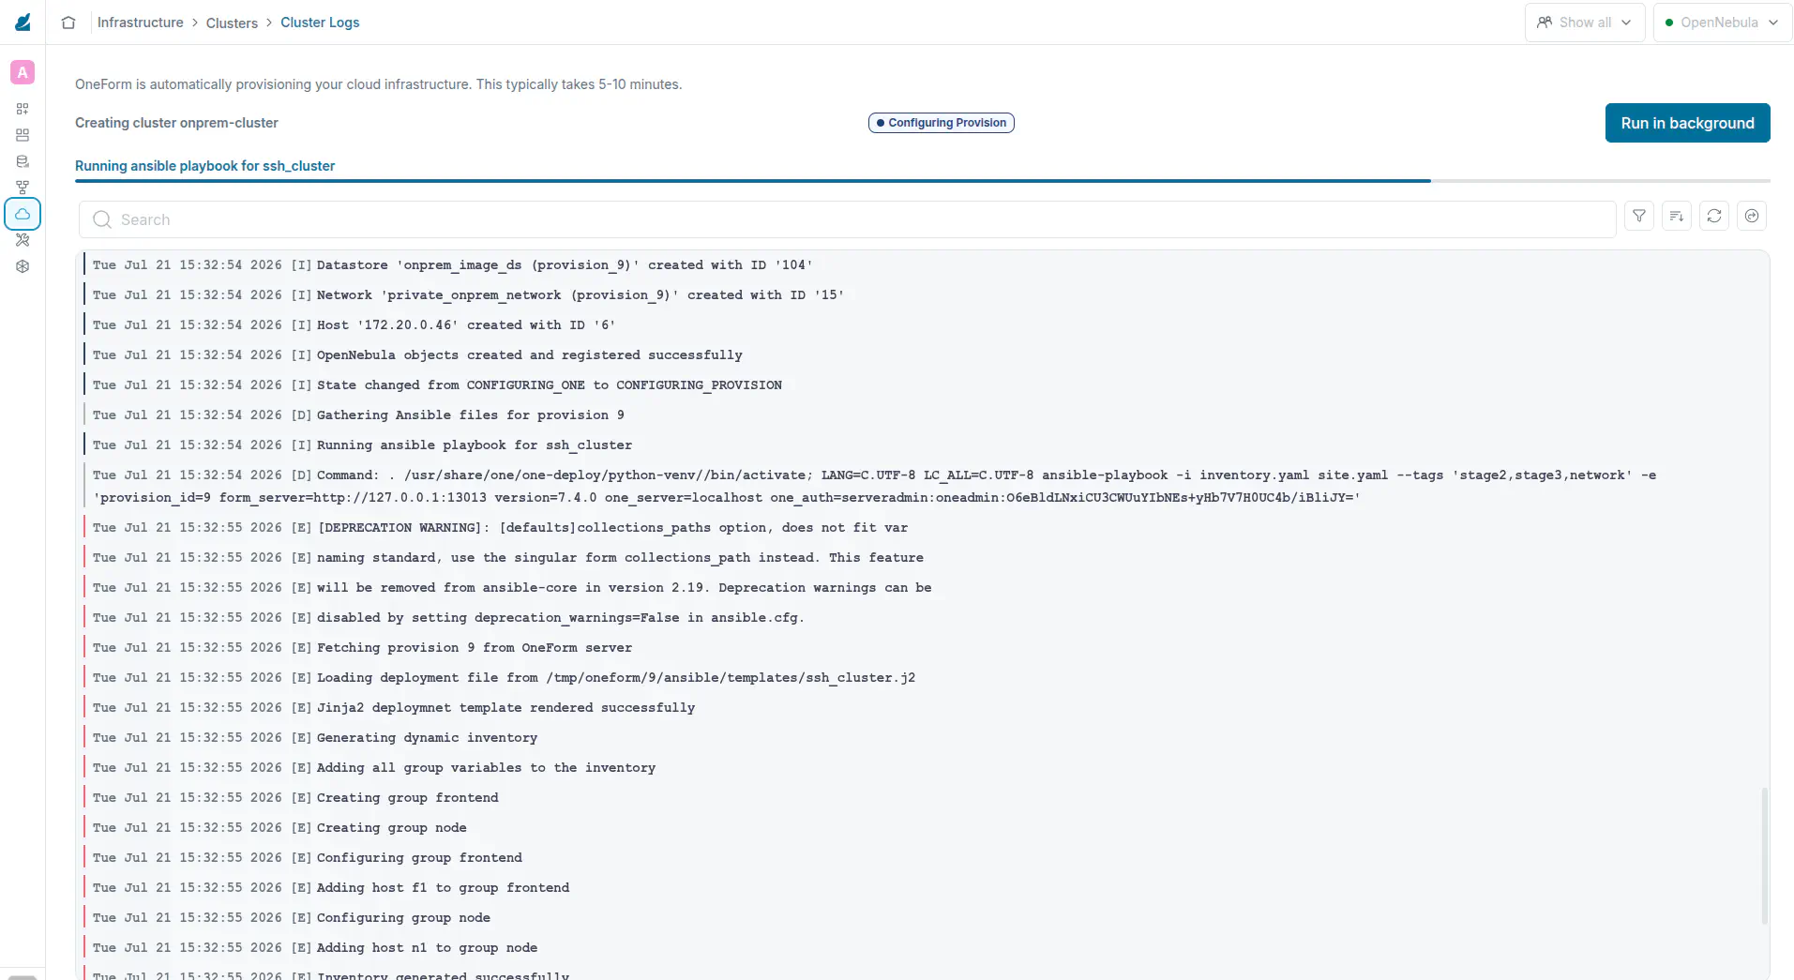Image resolution: width=1794 pixels, height=980 pixels.
Task: Select the cloud Infrastructure sidebar icon
Action: [23, 214]
